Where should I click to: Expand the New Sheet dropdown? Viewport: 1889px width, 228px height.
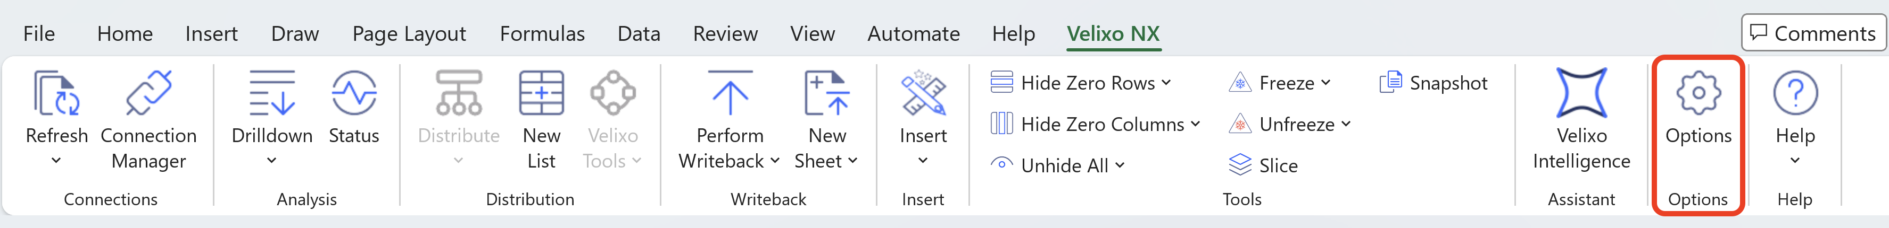[852, 161]
